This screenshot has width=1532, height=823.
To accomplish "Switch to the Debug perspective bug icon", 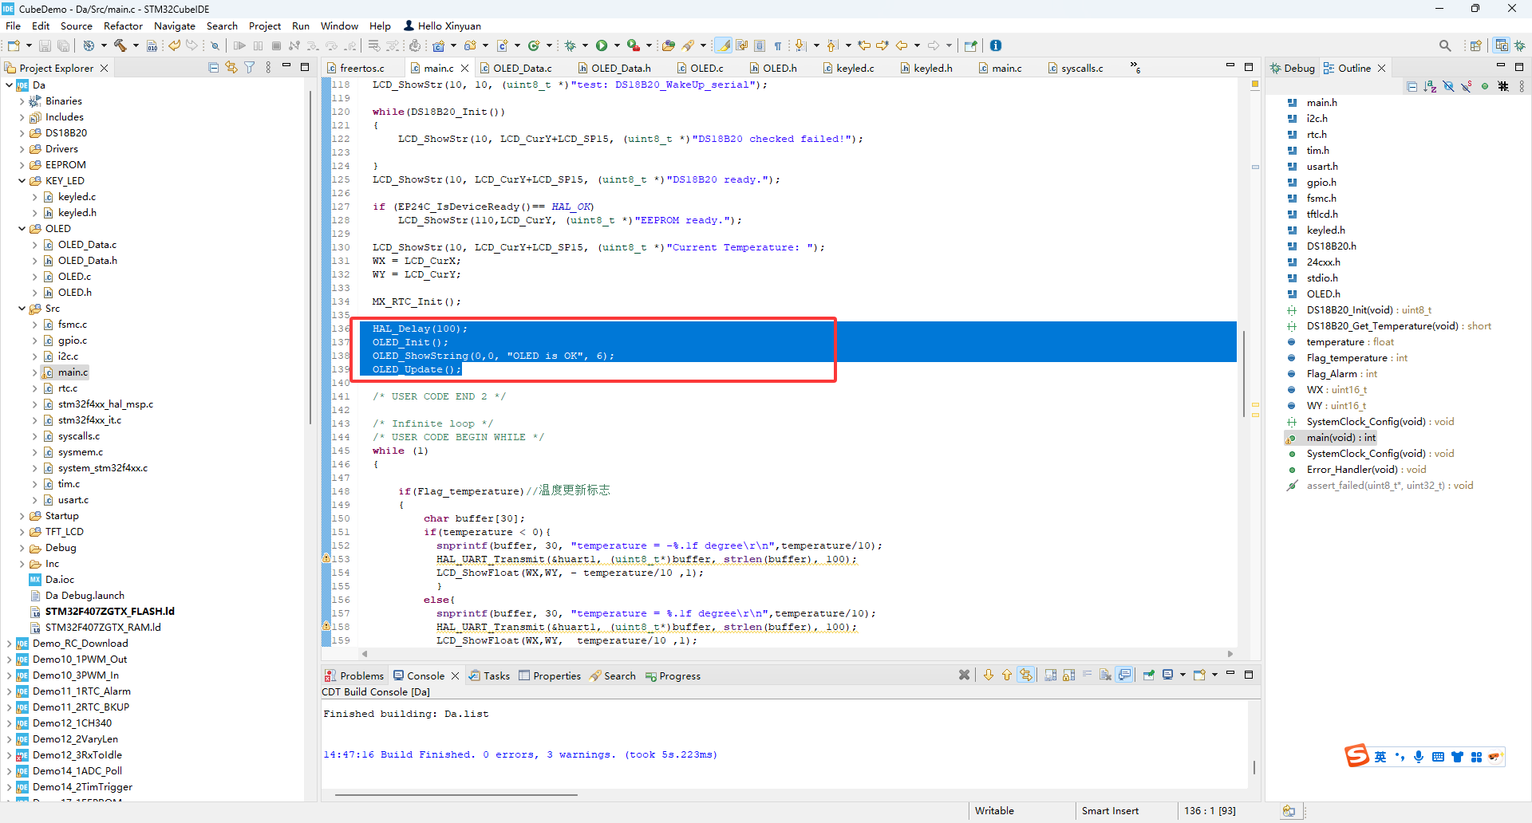I will pyautogui.click(x=1520, y=45).
